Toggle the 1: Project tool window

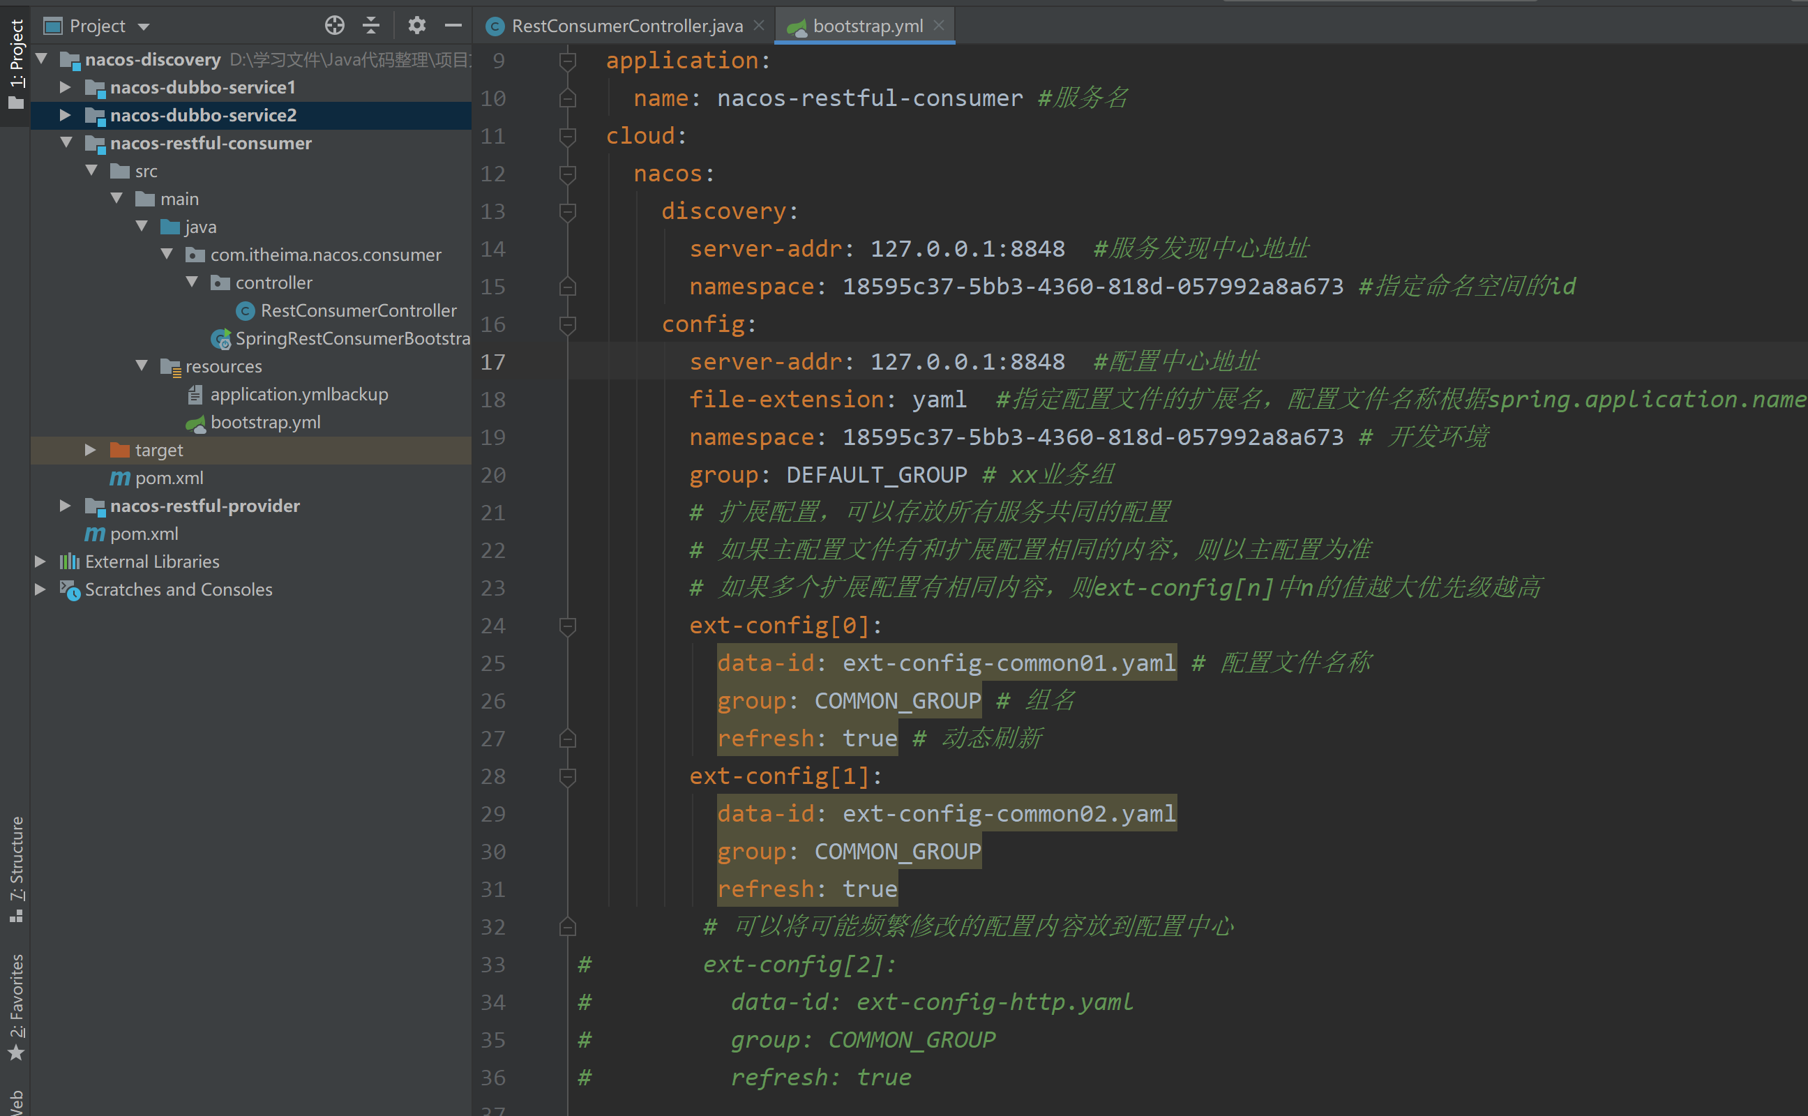[15, 65]
